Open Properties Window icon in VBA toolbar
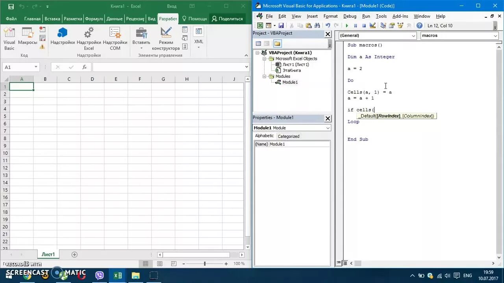Screen dimensions: 504x283 (x=392, y=26)
